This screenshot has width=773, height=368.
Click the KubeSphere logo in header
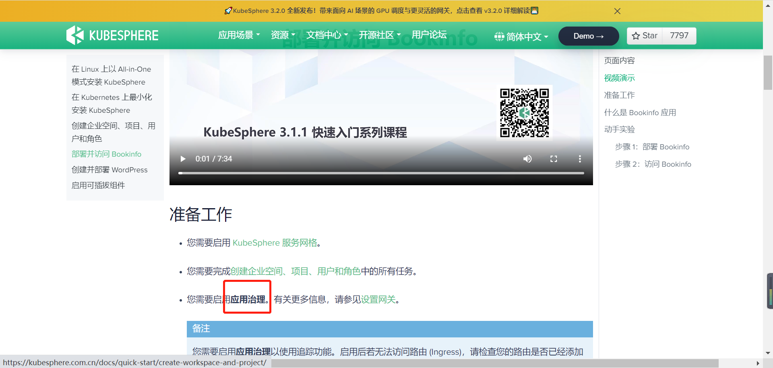(x=112, y=35)
